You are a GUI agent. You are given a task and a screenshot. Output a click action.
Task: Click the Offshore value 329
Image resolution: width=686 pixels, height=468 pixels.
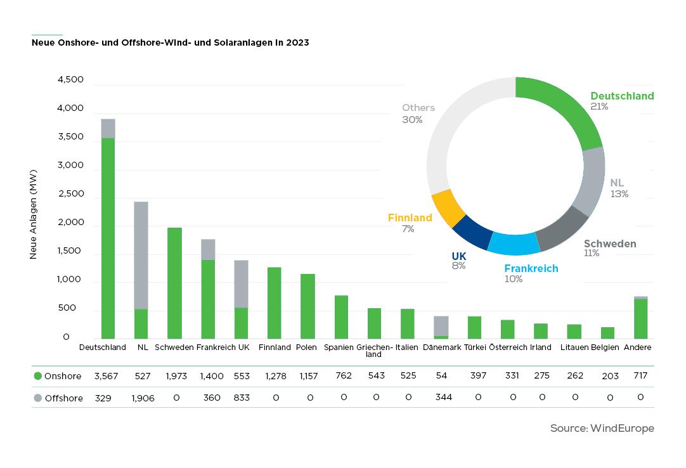(x=103, y=398)
